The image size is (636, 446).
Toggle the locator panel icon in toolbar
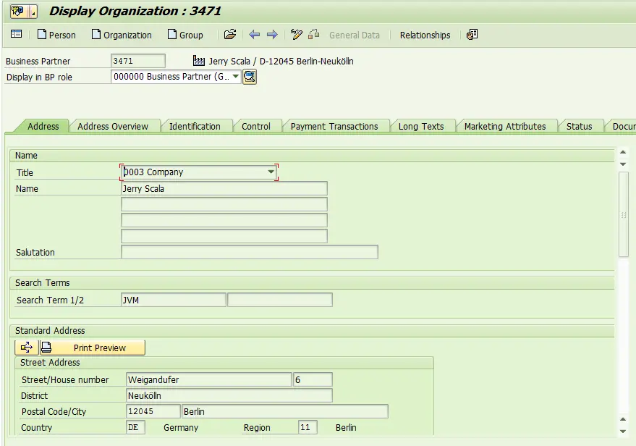click(16, 34)
